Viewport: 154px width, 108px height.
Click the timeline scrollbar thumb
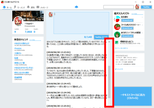pyautogui.click(x=109, y=82)
